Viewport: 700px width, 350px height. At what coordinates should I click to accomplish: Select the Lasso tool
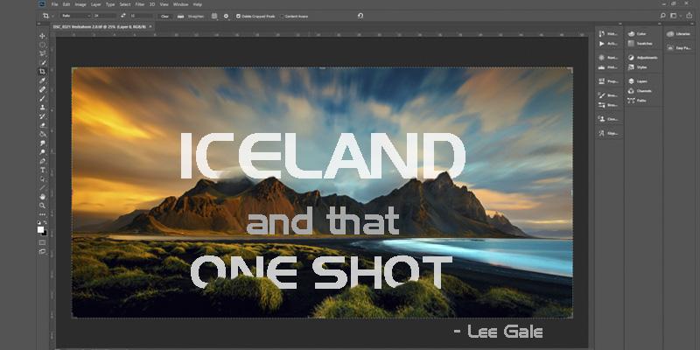point(42,53)
